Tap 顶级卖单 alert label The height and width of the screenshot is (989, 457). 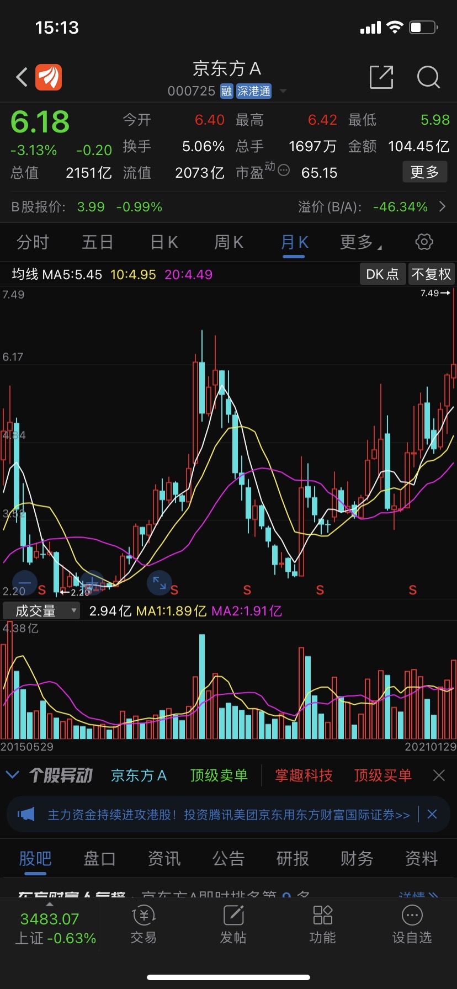pyautogui.click(x=219, y=775)
